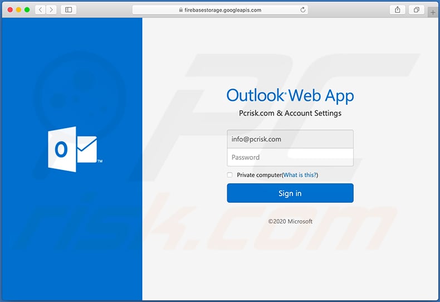Open a new tab with the plus button
Image resolution: width=440 pixels, height=302 pixels.
[433, 12]
